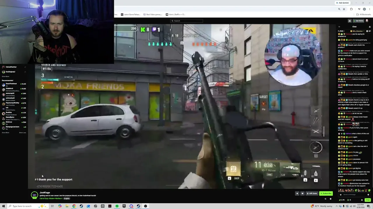
Task: Toggle follow heart for JxstKage
Action: pos(302,193)
